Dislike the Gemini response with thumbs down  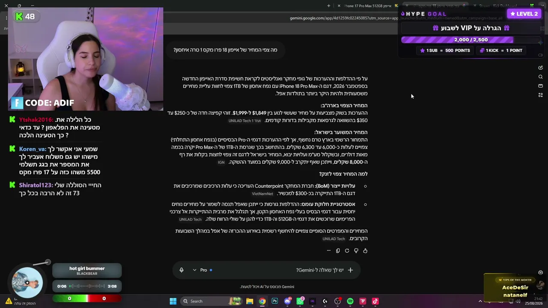(356, 251)
